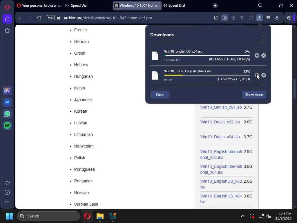Click the page vertical scrollbar thumb
297x223 pixels.
[x=295, y=89]
